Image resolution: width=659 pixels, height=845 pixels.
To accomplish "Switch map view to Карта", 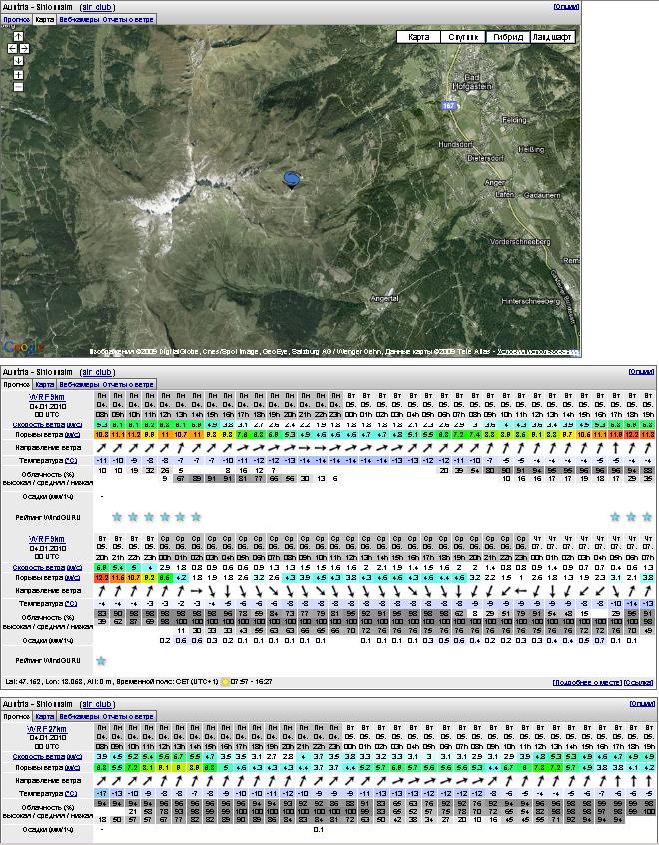I will tap(419, 37).
